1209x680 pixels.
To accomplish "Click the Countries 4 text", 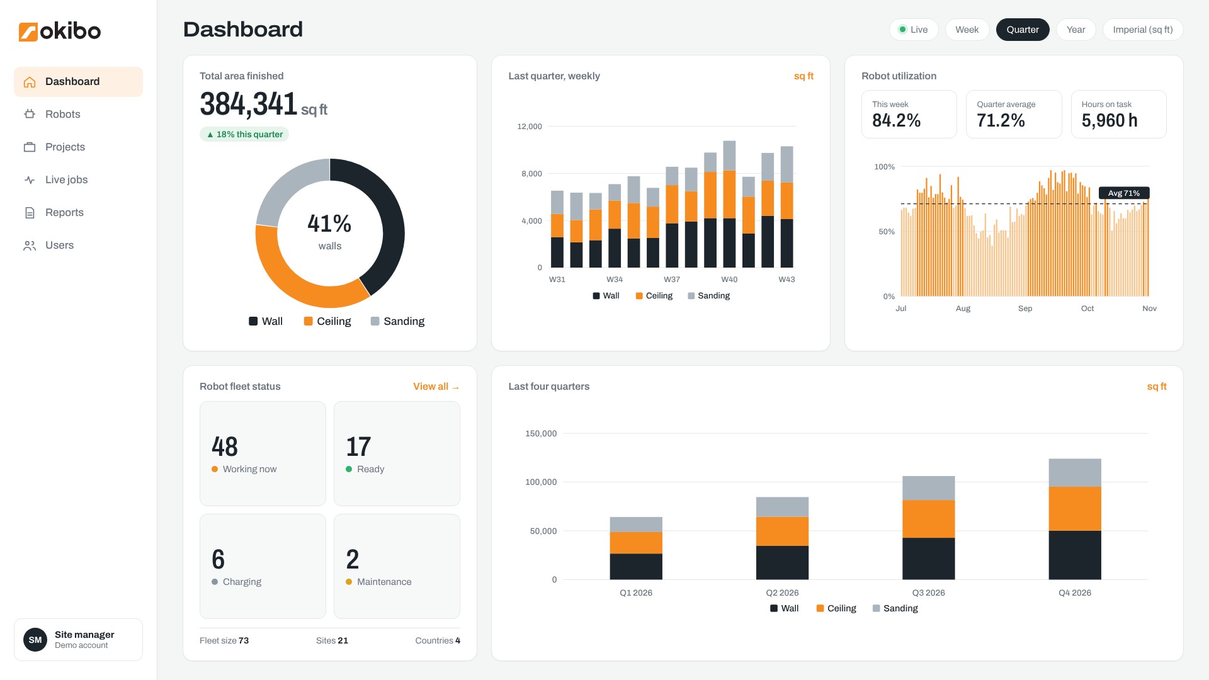I will pos(438,640).
